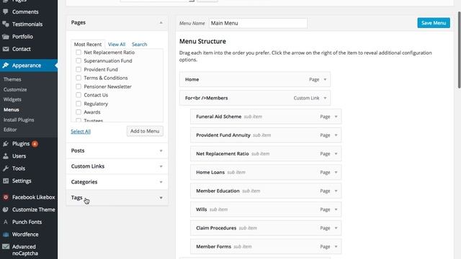The image size is (461, 259).
Task: Expand Home Loans item options
Action: [x=336, y=173]
